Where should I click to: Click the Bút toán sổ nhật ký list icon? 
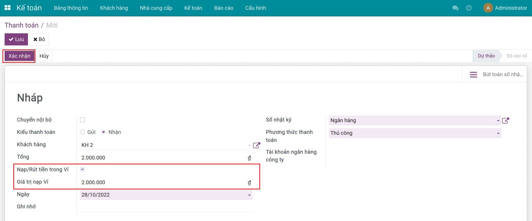(x=473, y=75)
